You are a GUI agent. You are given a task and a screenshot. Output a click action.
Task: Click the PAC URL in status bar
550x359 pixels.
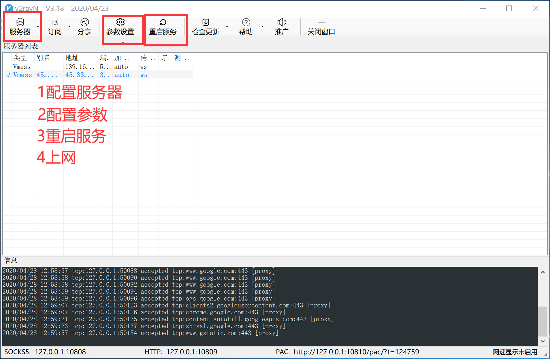pos(356,352)
